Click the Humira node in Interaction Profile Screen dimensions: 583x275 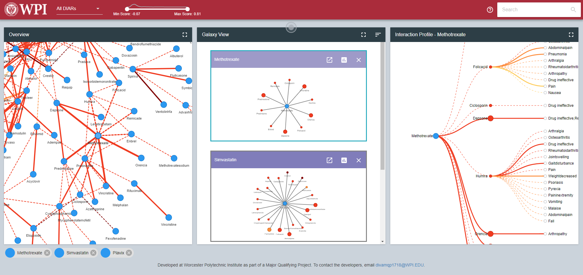[x=490, y=176]
